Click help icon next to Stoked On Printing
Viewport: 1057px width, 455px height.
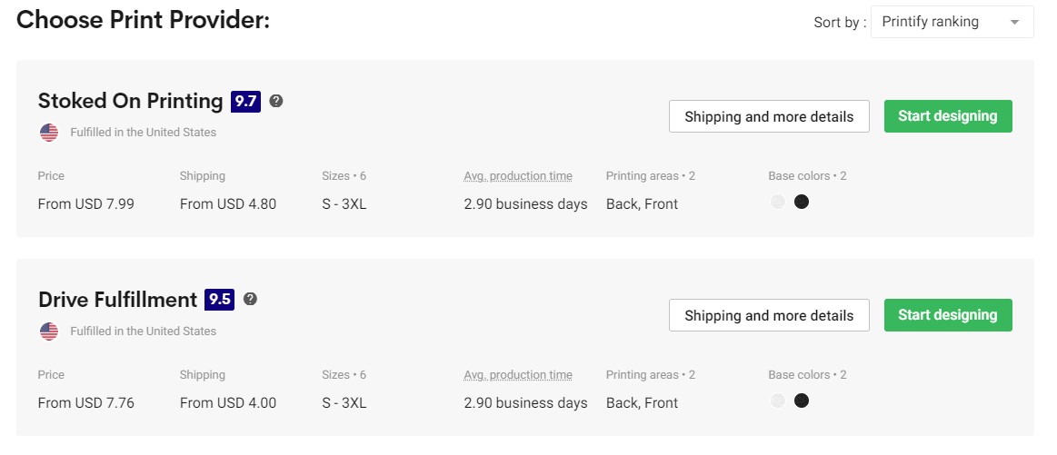275,101
